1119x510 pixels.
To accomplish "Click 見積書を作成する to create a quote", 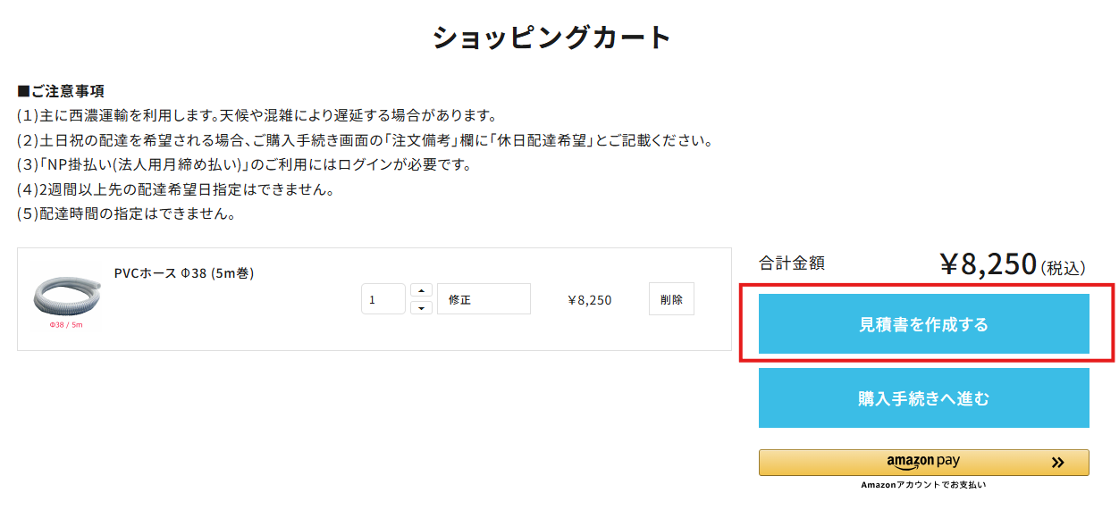I will pos(923,324).
